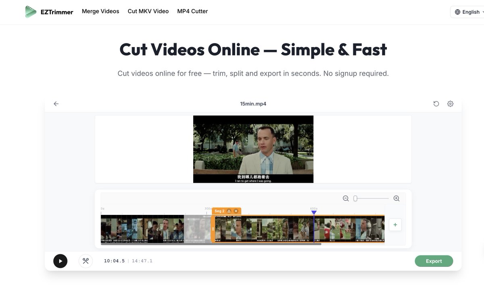Open the settings gear icon
The image size is (484, 289).
(451, 104)
